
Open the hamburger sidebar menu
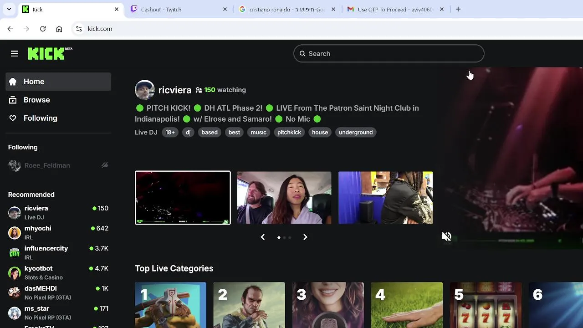(15, 54)
